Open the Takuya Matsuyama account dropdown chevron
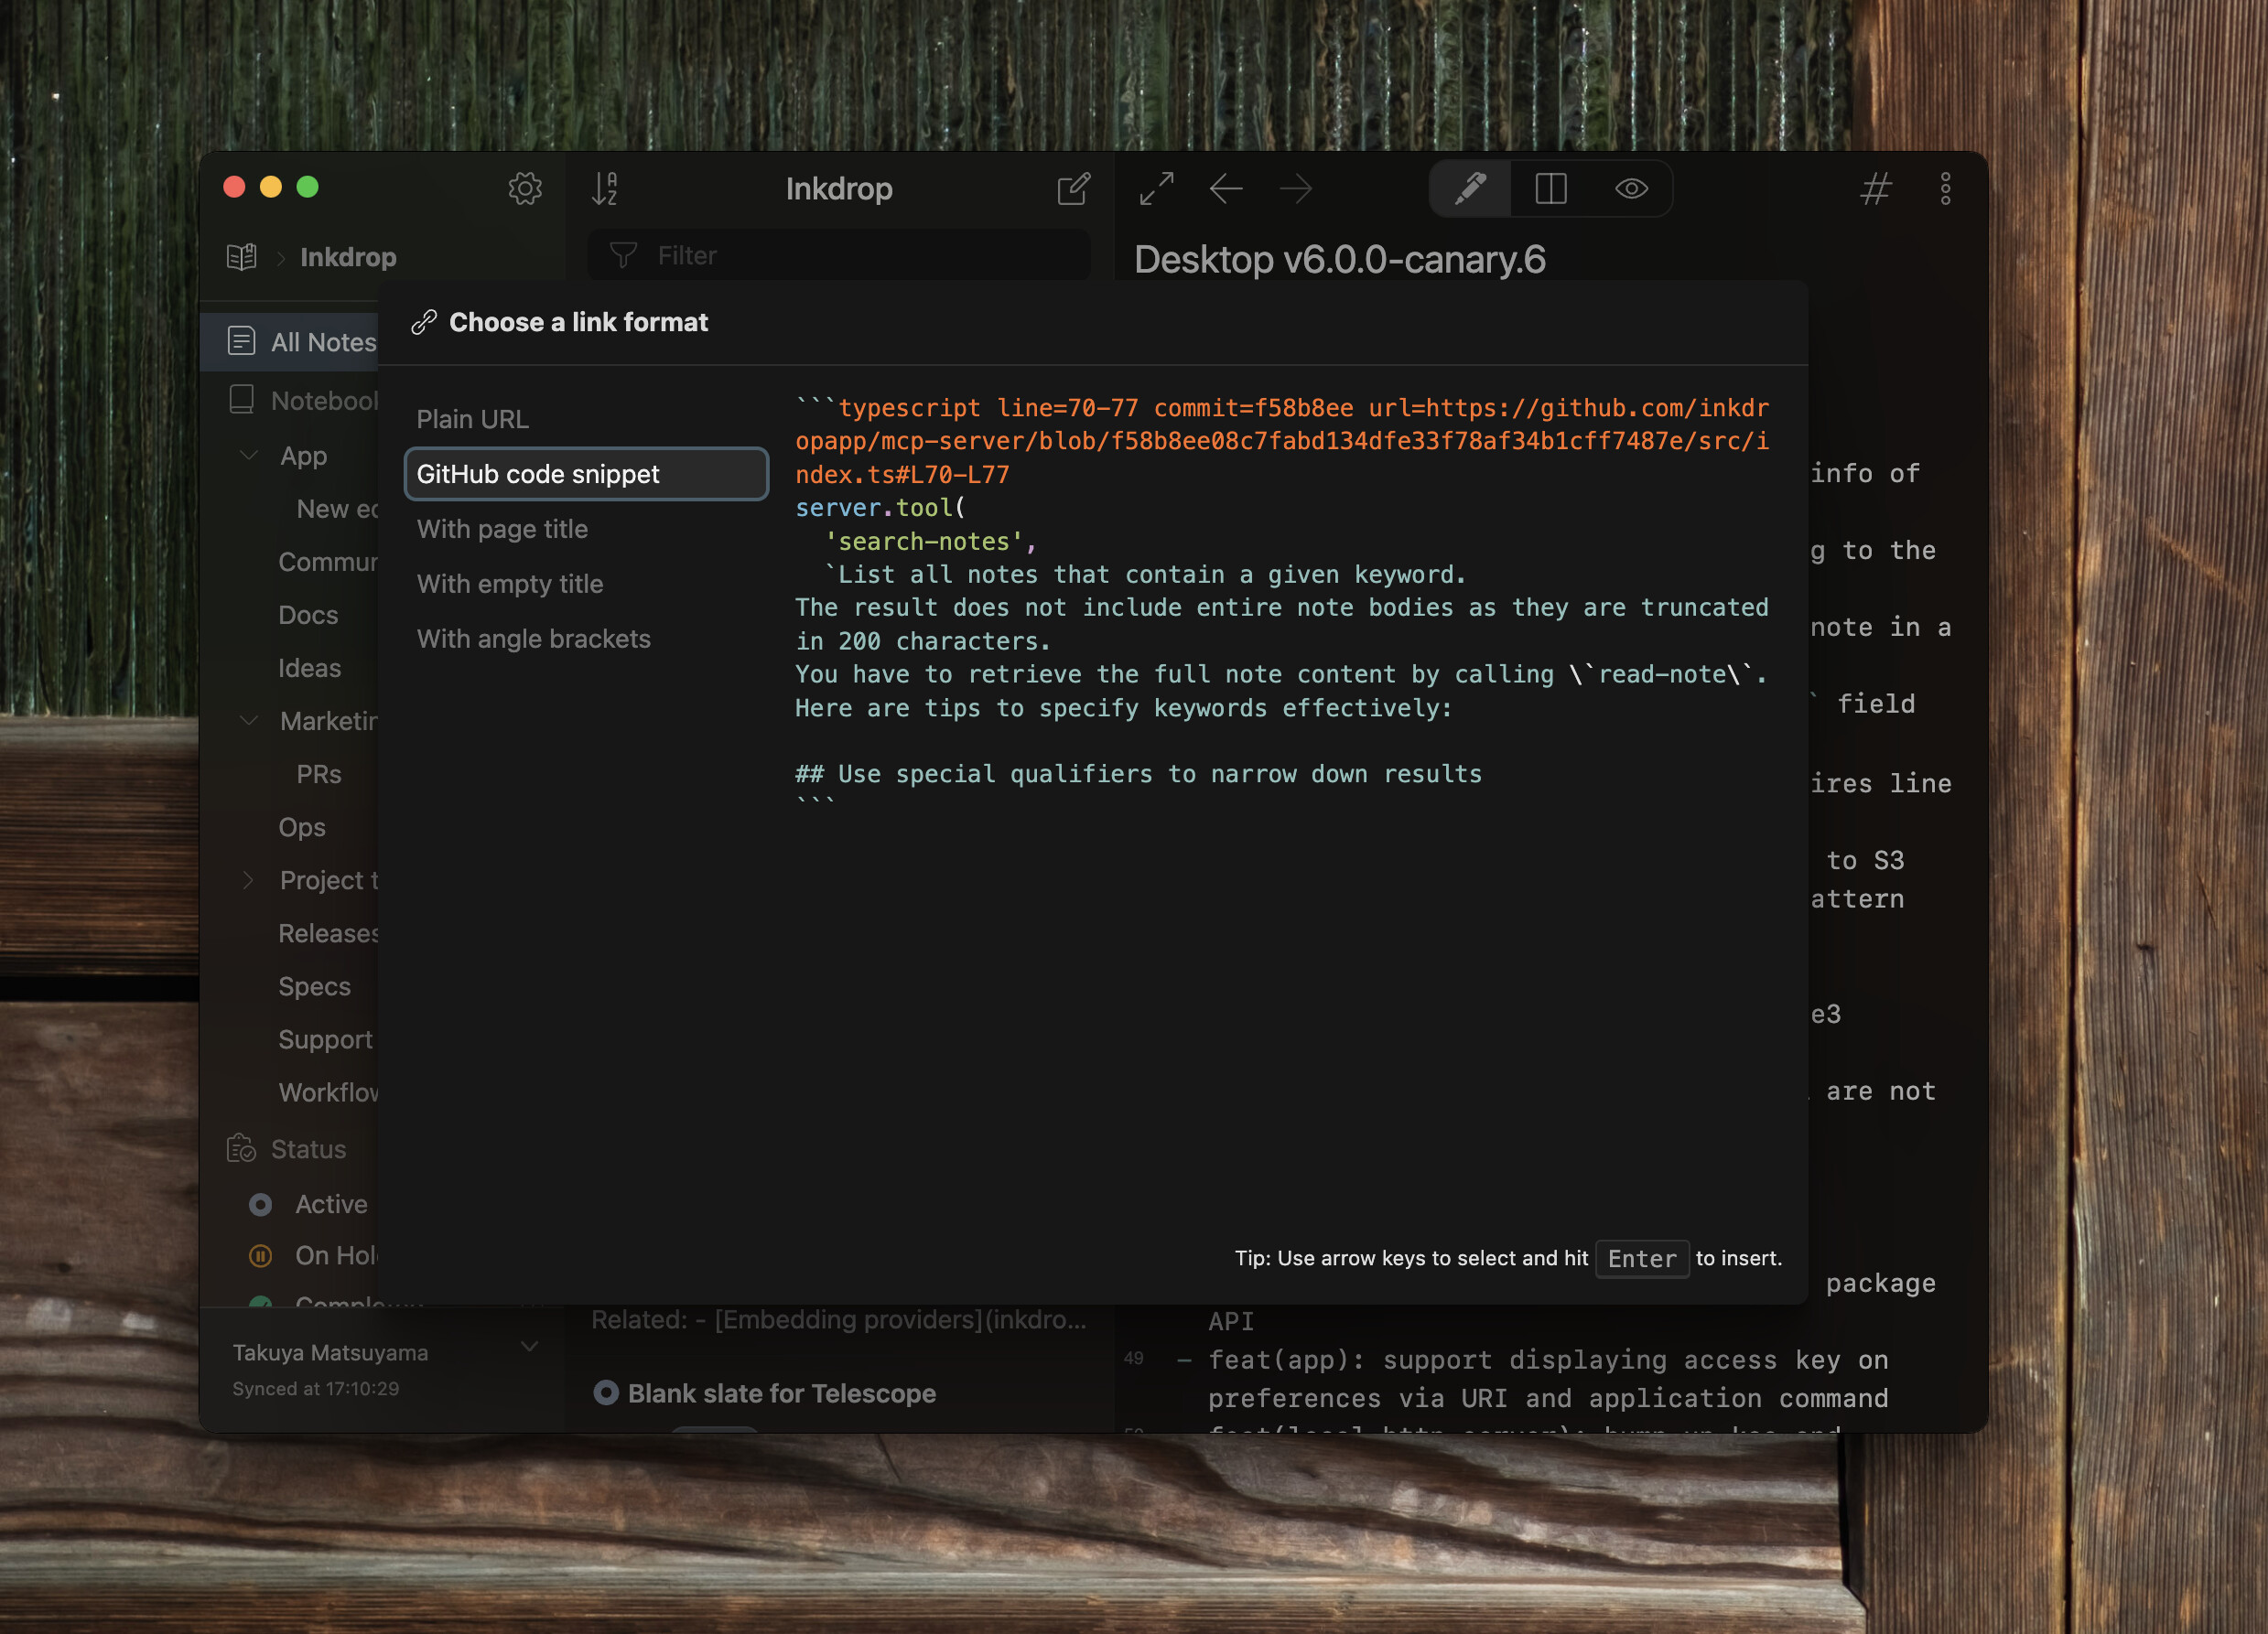2268x1634 pixels. point(529,1347)
